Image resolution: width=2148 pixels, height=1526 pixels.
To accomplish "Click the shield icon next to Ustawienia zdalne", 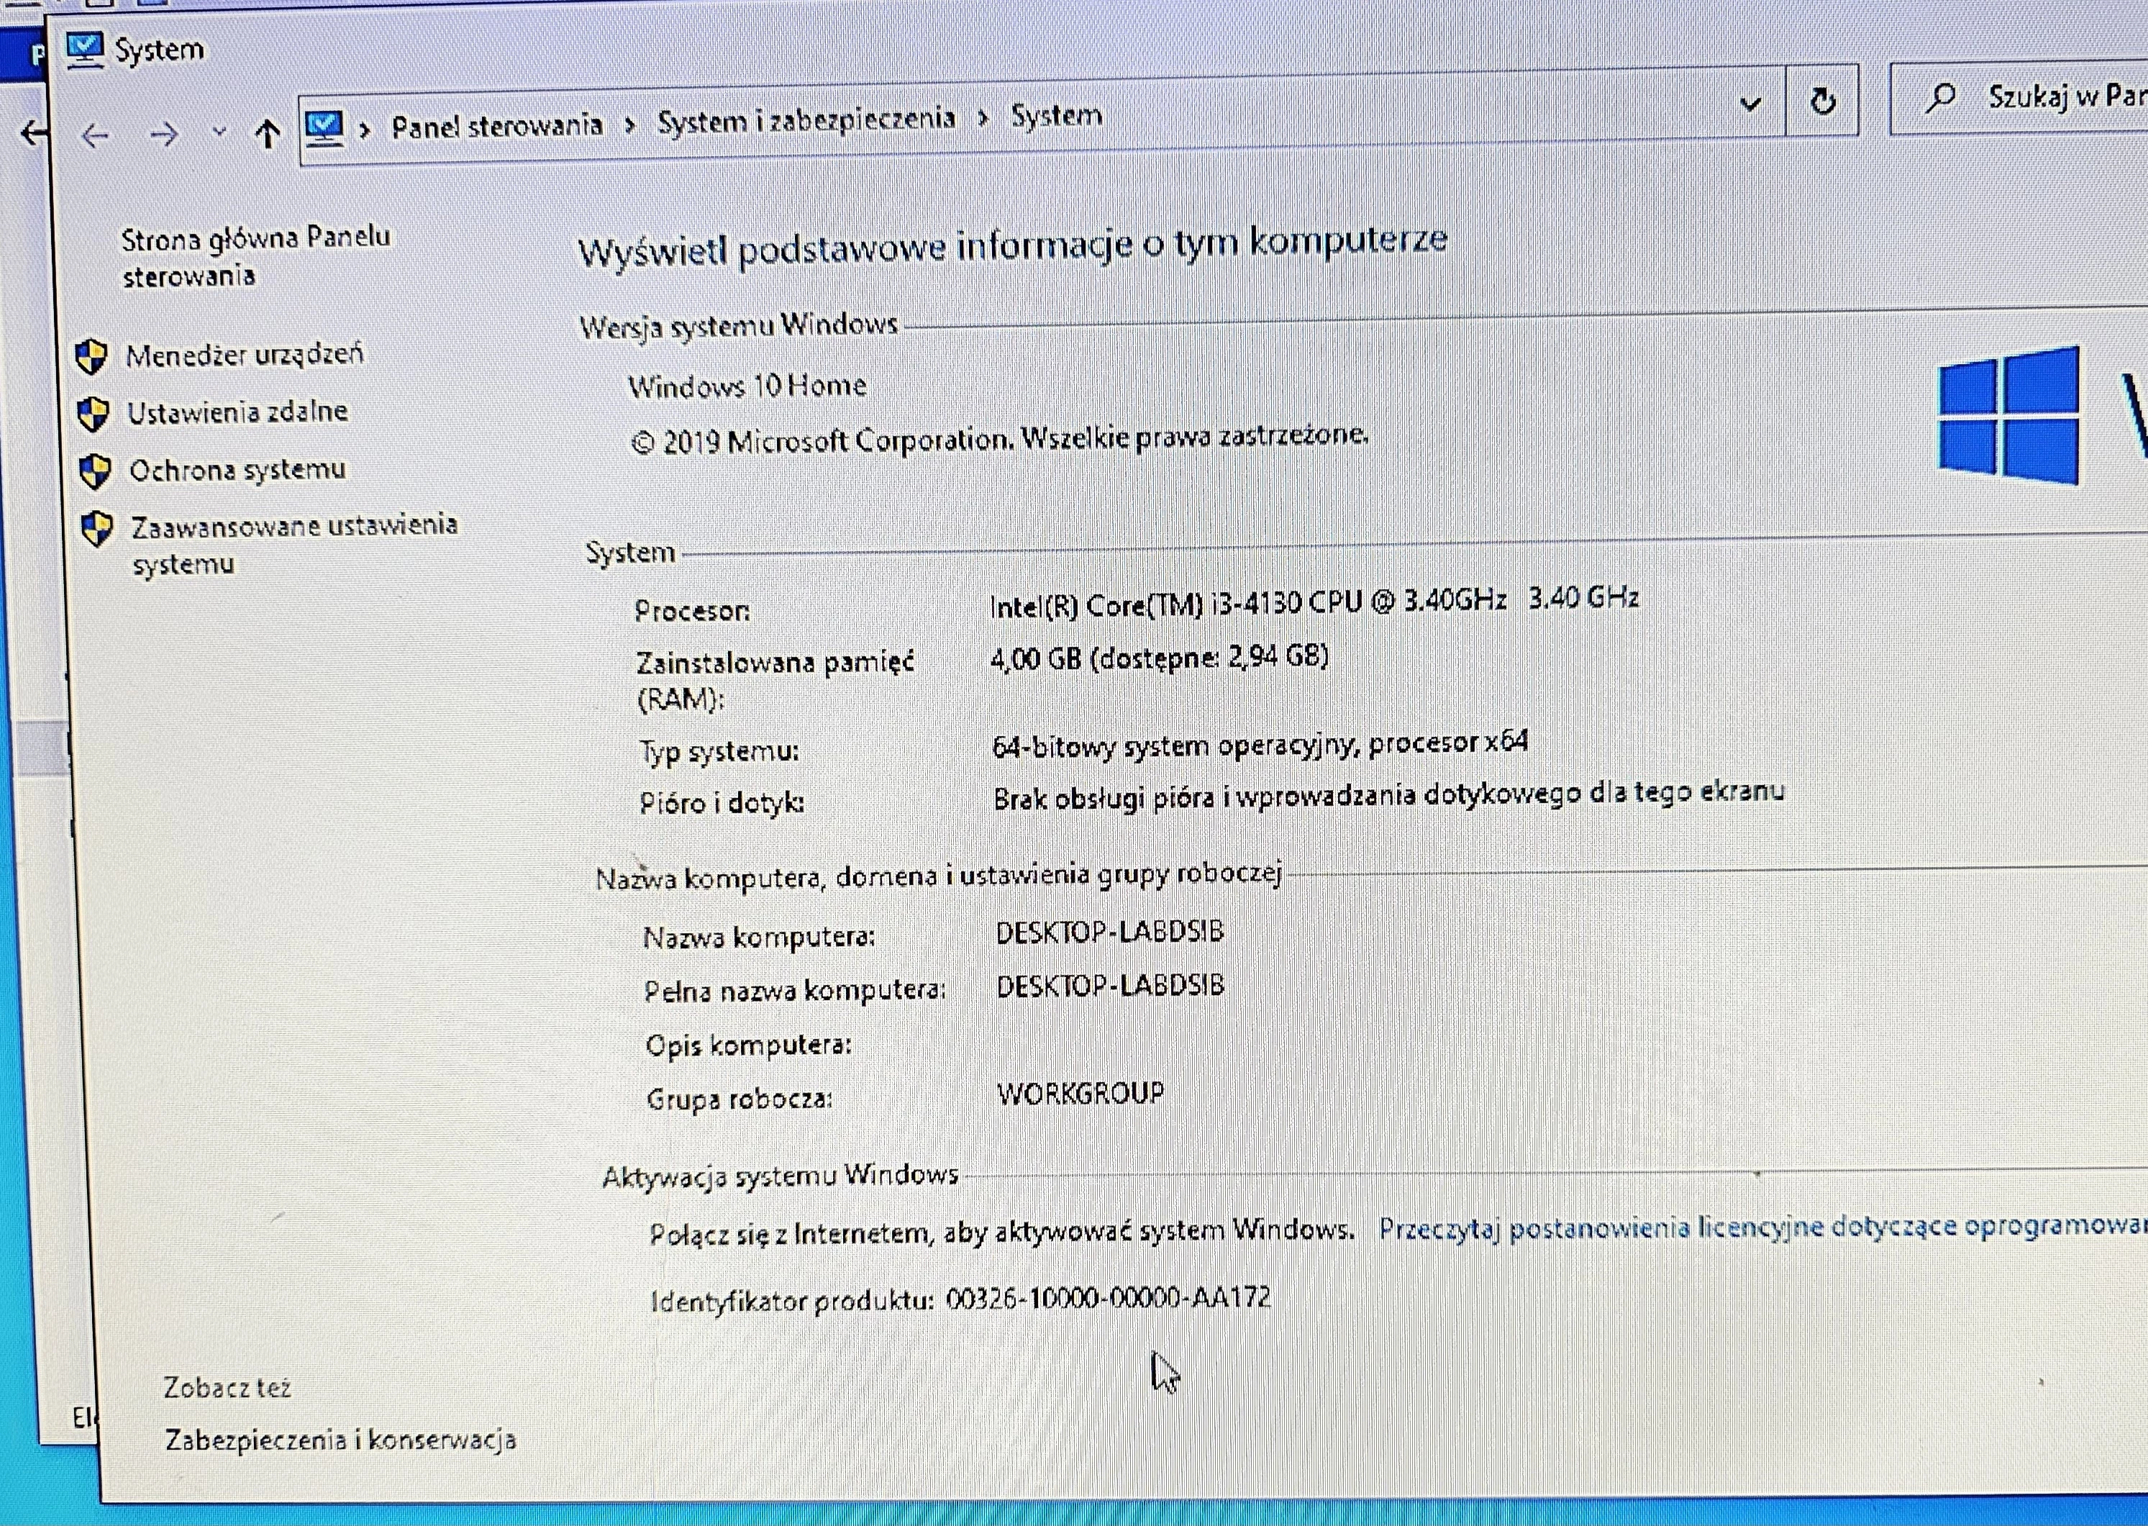I will [93, 414].
